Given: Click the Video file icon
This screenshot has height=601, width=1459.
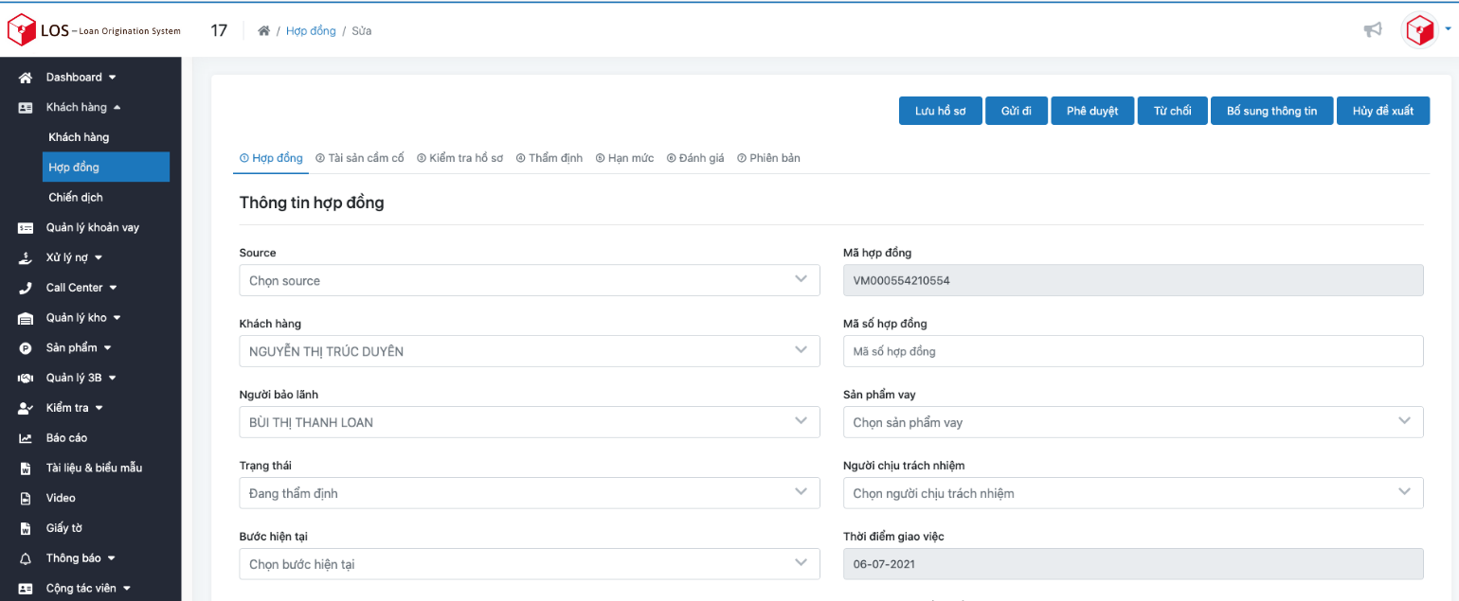Looking at the screenshot, I should [26, 498].
